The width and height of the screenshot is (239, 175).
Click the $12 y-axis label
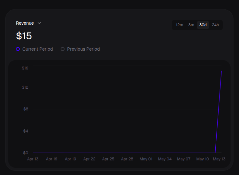pos(25,87)
